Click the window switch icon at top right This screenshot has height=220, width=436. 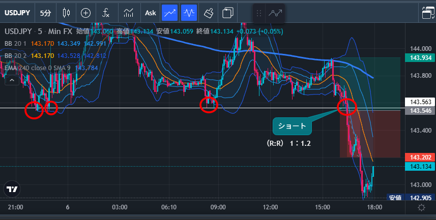pyautogui.click(x=425, y=13)
